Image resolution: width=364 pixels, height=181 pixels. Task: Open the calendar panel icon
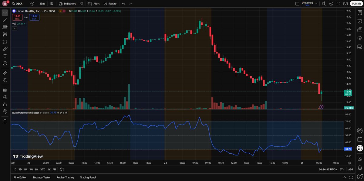pos(360,140)
